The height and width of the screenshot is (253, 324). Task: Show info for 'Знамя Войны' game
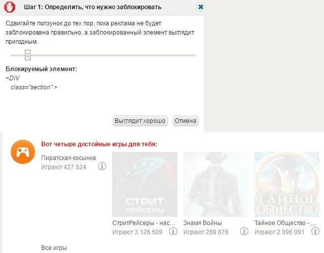coord(244,231)
